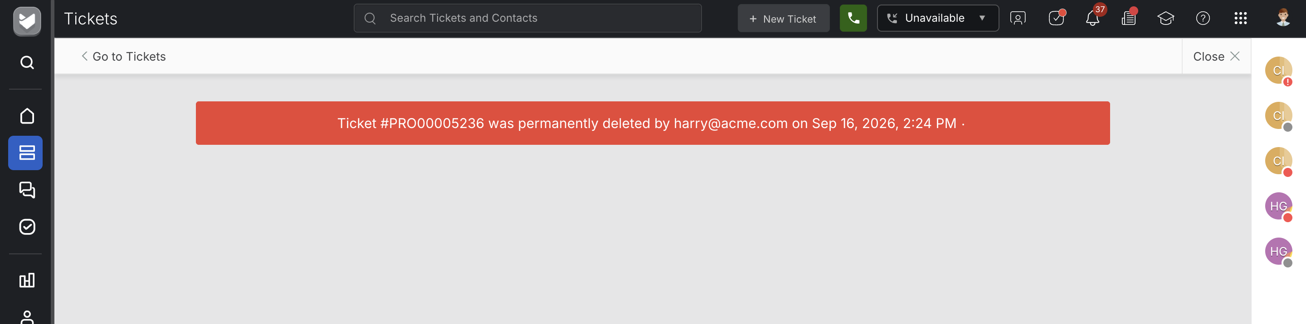Viewport: 1306px width, 324px height.
Task: Open the help question mark icon
Action: tap(1203, 18)
